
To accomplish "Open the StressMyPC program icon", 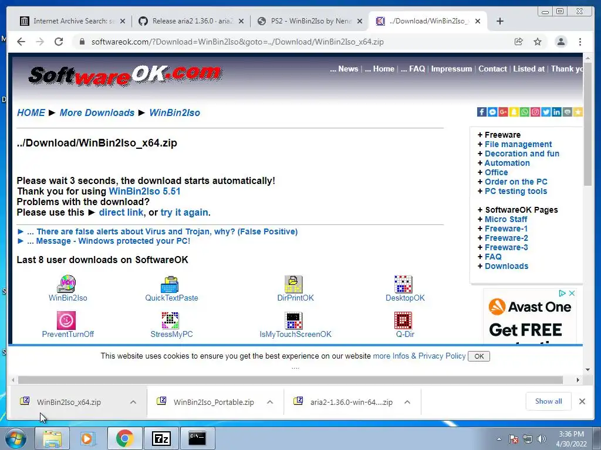I will tap(170, 321).
